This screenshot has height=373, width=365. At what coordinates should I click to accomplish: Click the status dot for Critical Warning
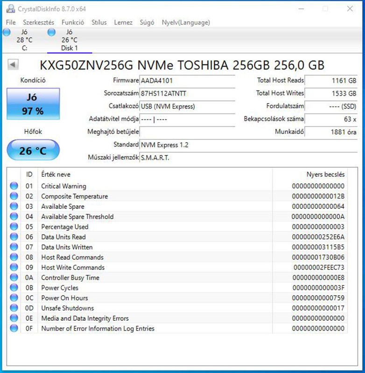[x=14, y=186]
